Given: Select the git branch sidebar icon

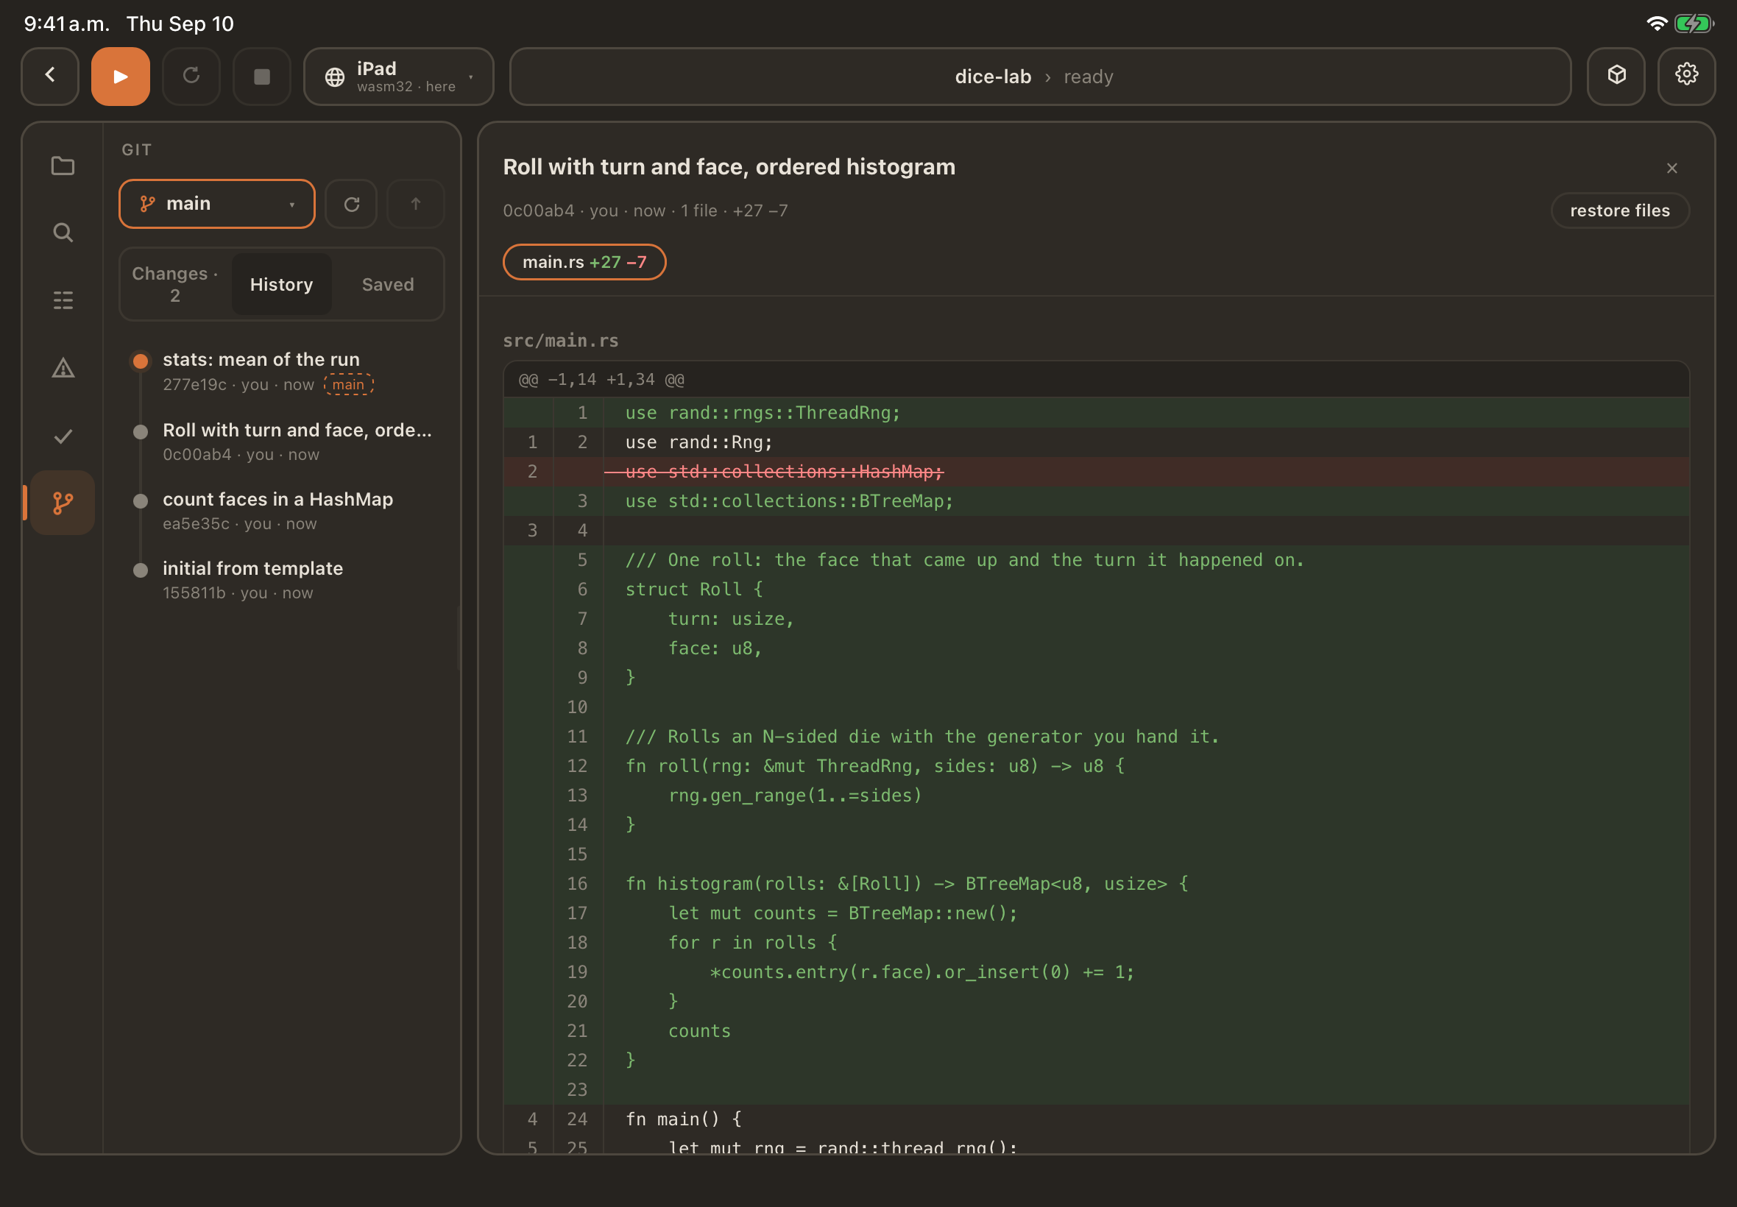Looking at the screenshot, I should [x=63, y=503].
